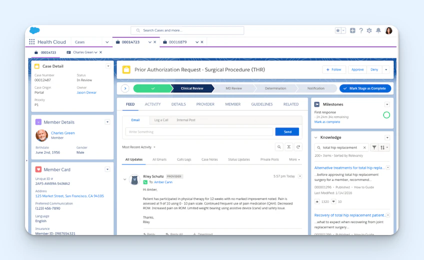Screen dimensions: 424x260
Task: Click the Case Detail folder icon
Action: click(x=37, y=66)
